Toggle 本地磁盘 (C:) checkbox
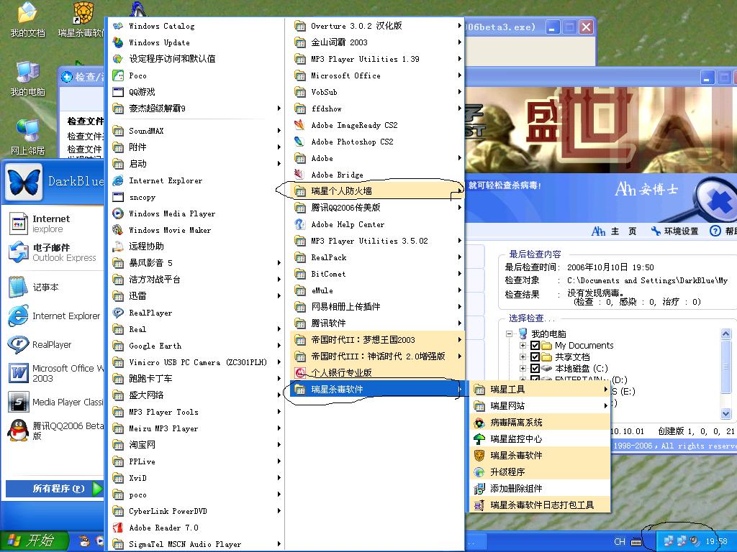Viewport: 737px width, 552px height. pyautogui.click(x=535, y=369)
